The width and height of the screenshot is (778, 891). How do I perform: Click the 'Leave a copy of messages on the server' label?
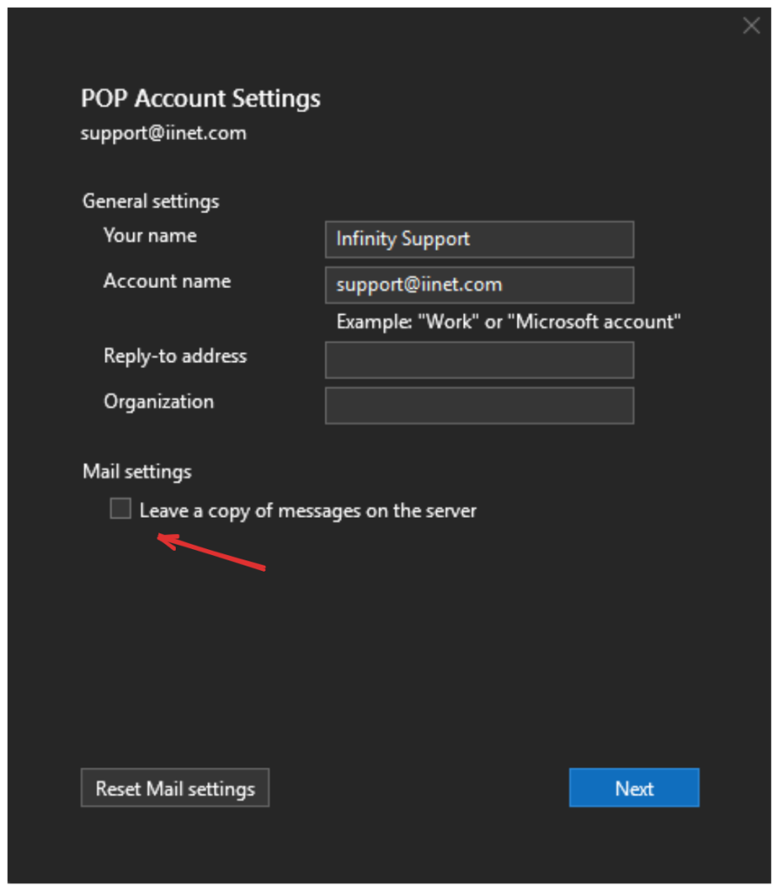(x=307, y=511)
